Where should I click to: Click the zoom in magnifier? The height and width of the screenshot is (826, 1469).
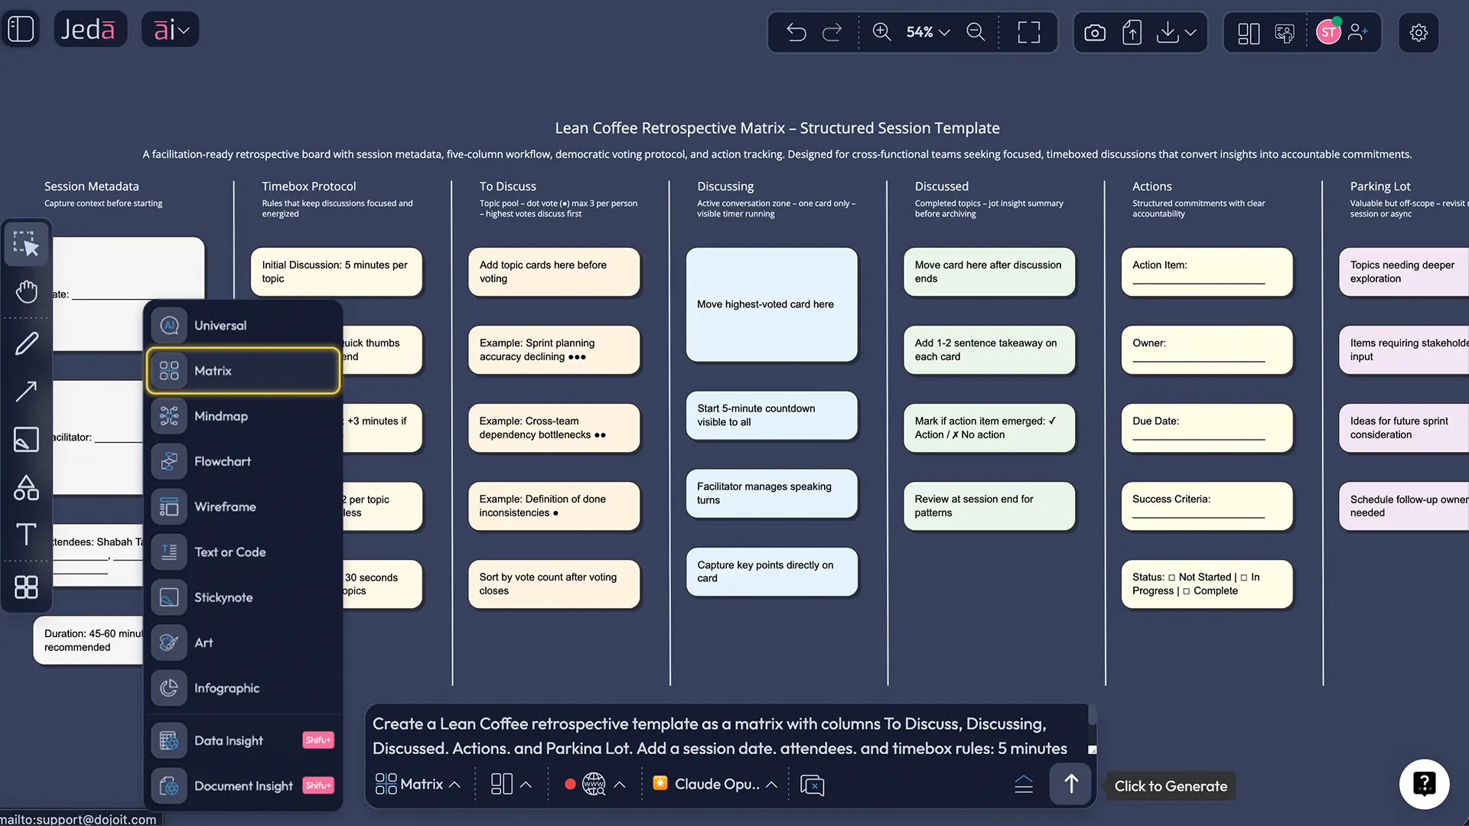(x=881, y=32)
